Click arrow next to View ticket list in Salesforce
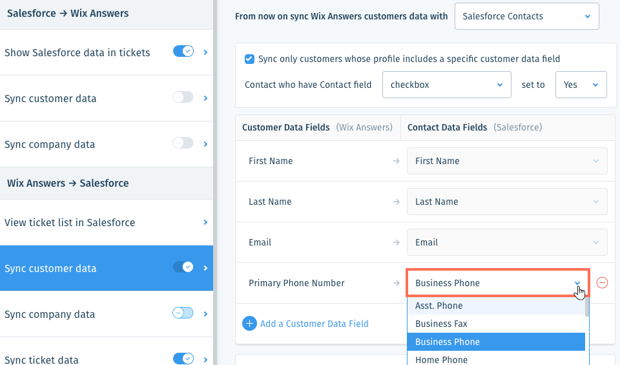The width and height of the screenshot is (620, 365). pyautogui.click(x=205, y=222)
